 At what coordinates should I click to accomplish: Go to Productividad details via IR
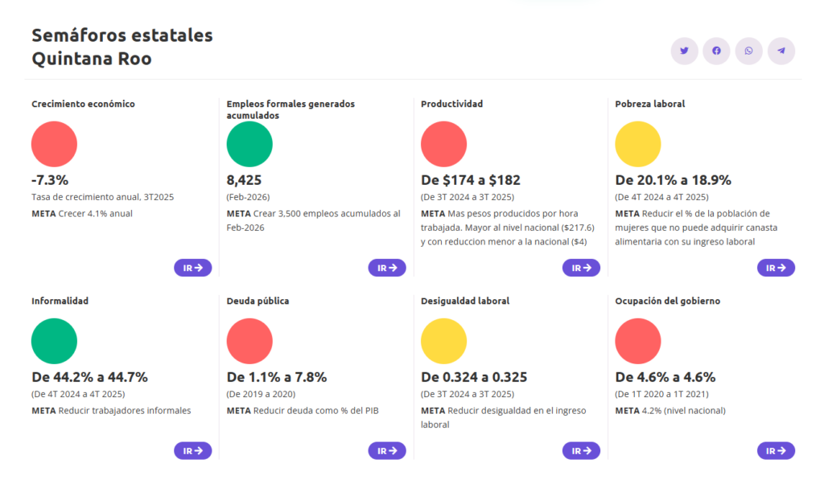click(x=581, y=268)
